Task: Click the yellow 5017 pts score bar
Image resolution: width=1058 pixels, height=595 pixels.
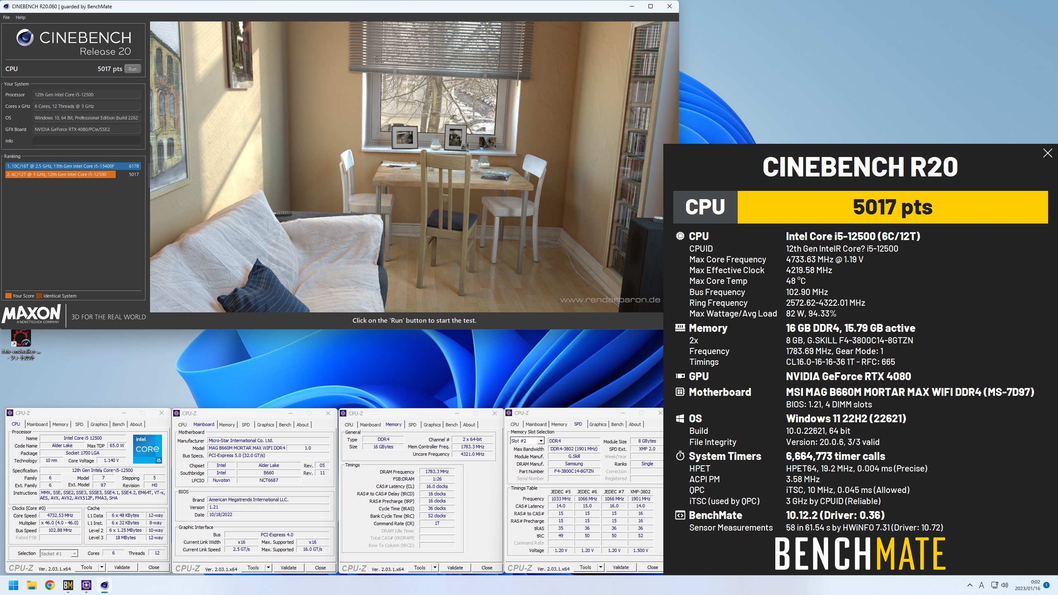Action: point(893,207)
